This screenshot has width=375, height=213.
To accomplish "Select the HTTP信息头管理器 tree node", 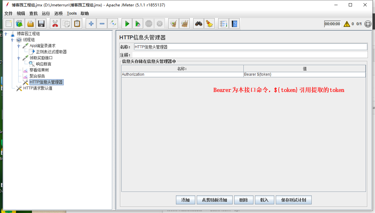I will click(x=46, y=82).
